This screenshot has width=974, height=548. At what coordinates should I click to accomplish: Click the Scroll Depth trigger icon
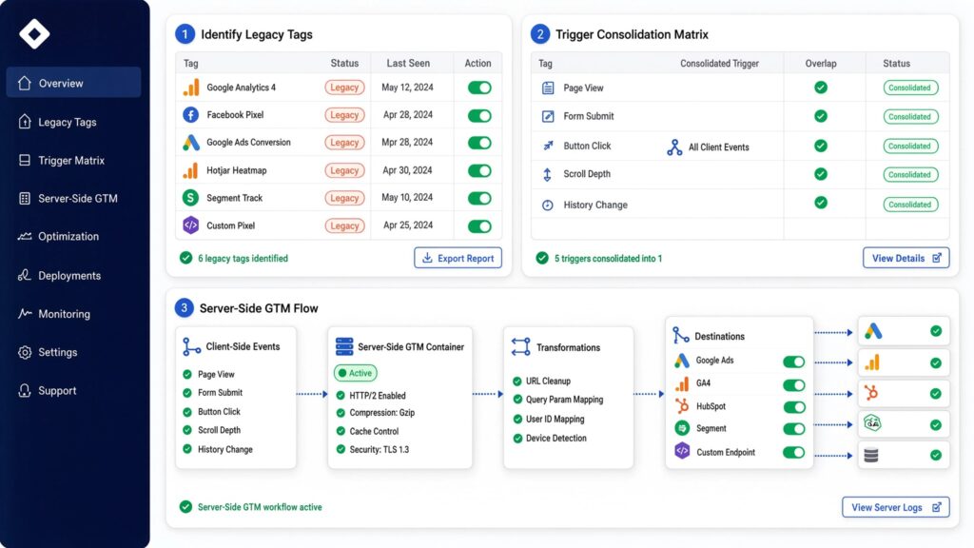pos(547,175)
